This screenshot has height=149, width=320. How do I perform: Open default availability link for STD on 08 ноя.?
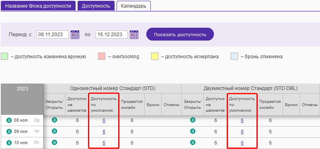(104, 120)
